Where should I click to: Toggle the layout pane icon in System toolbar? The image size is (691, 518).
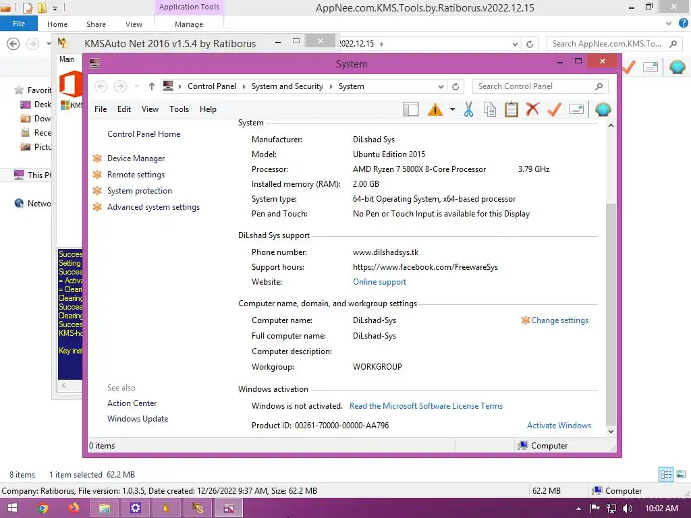tap(410, 109)
